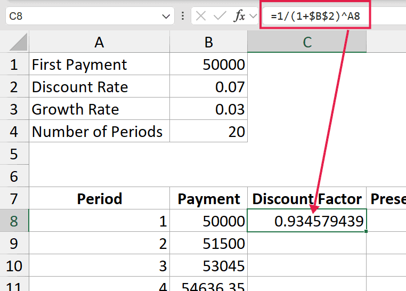Select Period cell containing 3
Viewport: 406px width, 291px height.
coord(100,265)
